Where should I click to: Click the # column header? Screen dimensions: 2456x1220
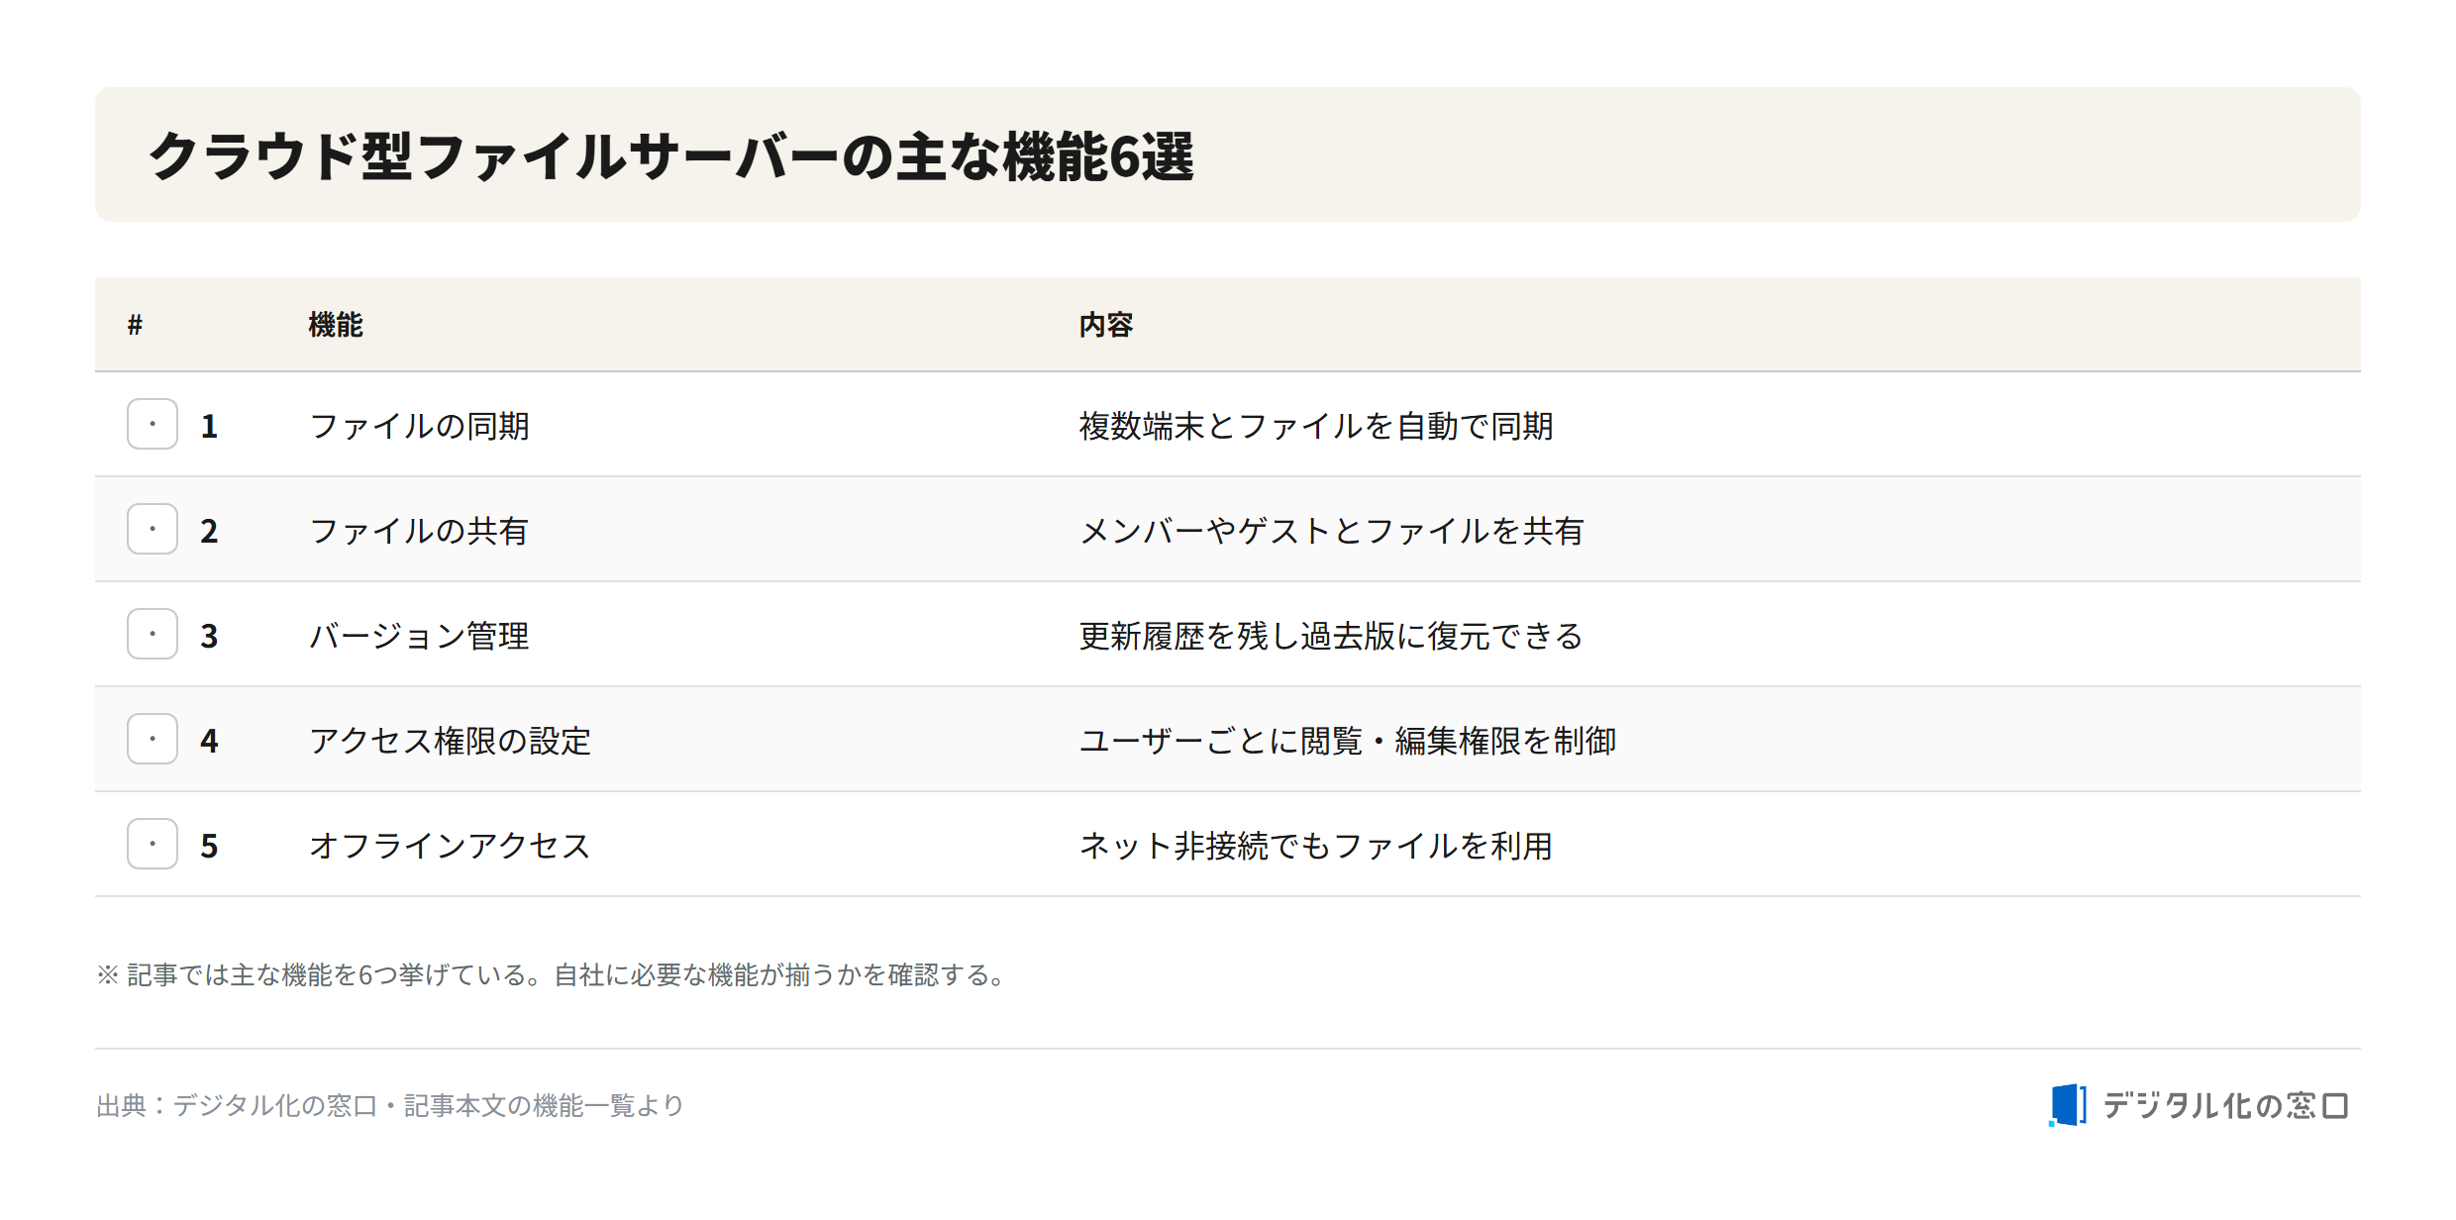pyautogui.click(x=136, y=325)
